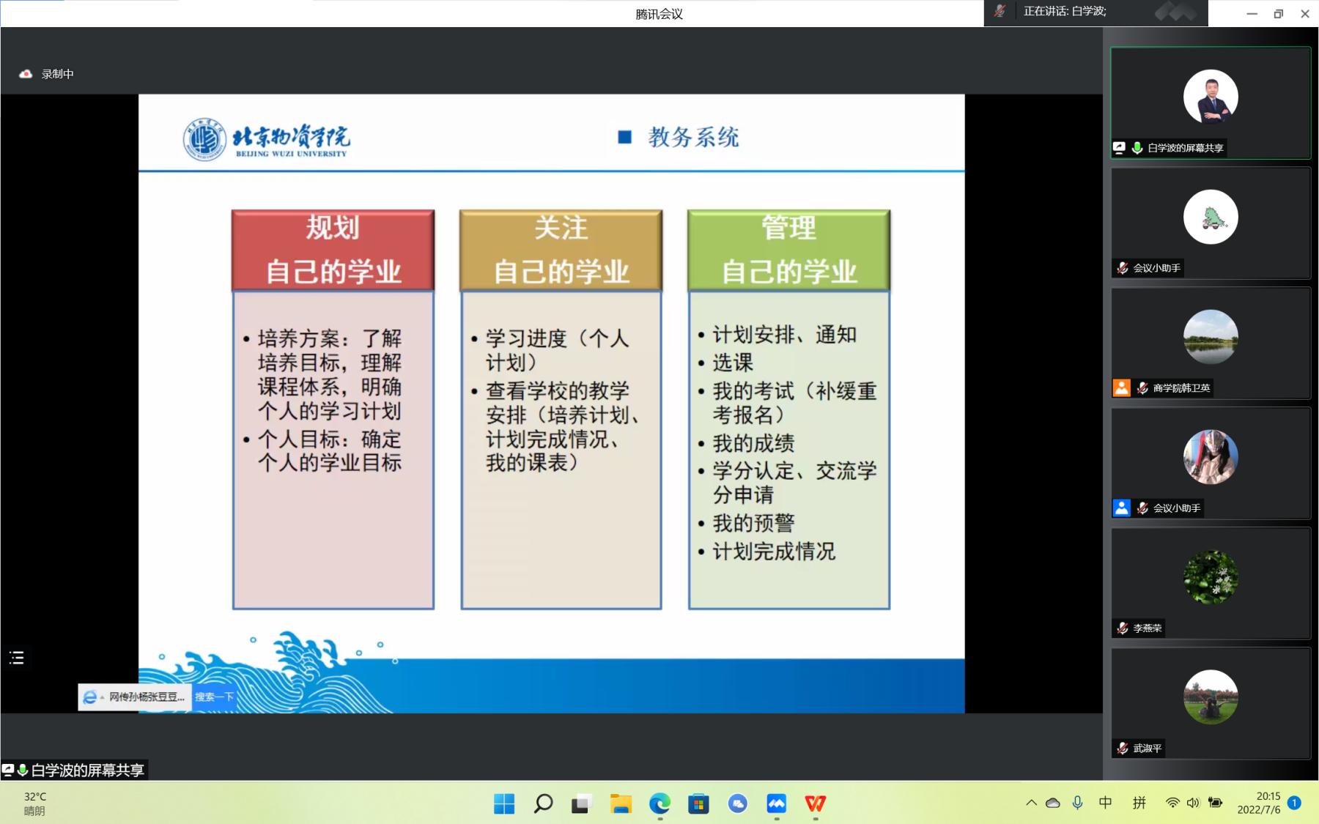Click the Windows Start button
The image size is (1319, 824).
pos(504,803)
